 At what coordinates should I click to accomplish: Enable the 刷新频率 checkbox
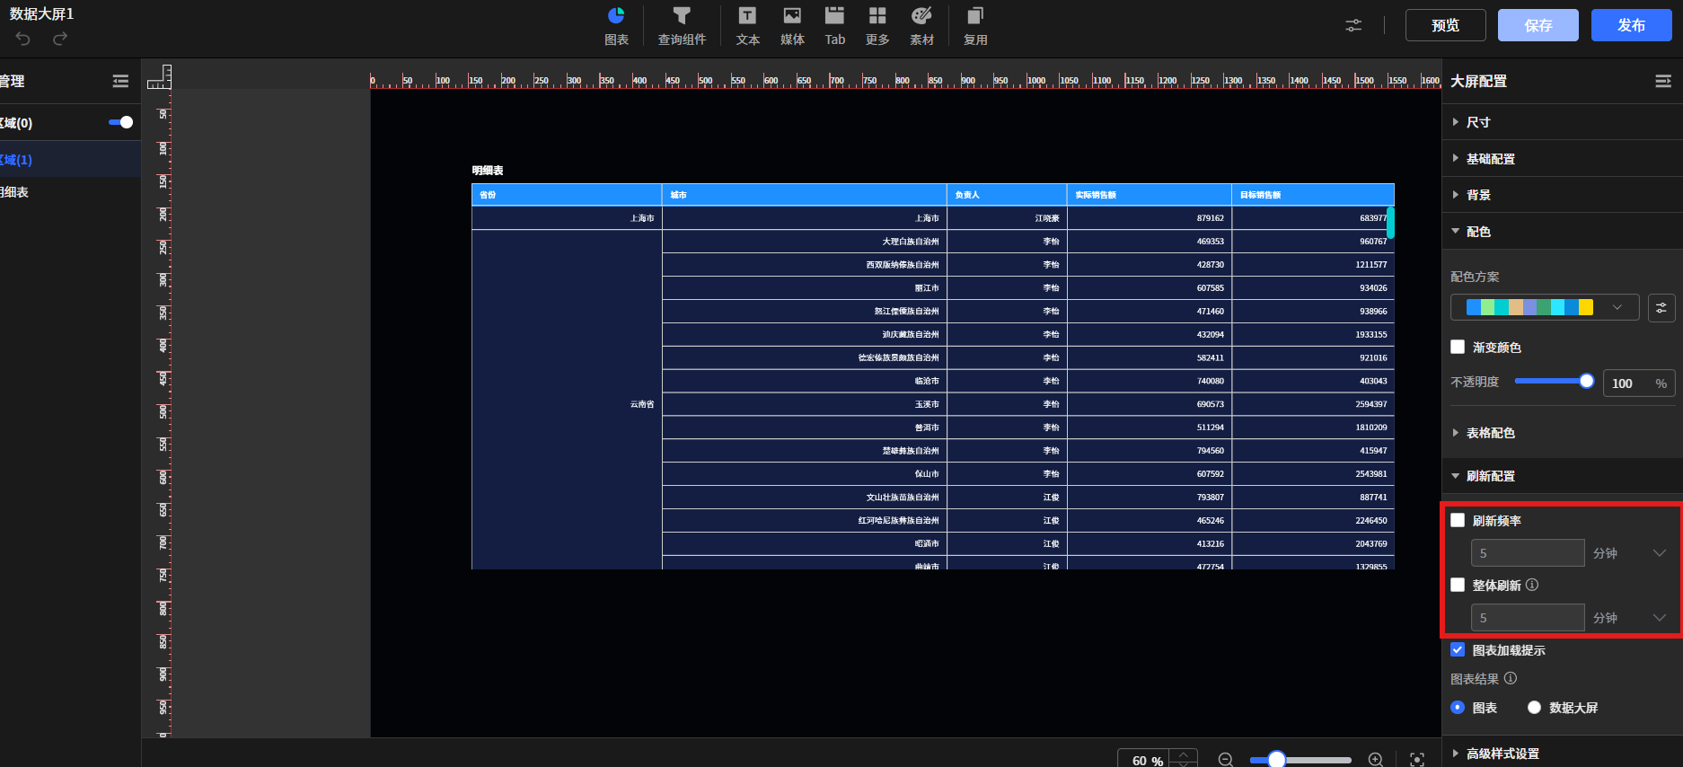click(x=1458, y=520)
